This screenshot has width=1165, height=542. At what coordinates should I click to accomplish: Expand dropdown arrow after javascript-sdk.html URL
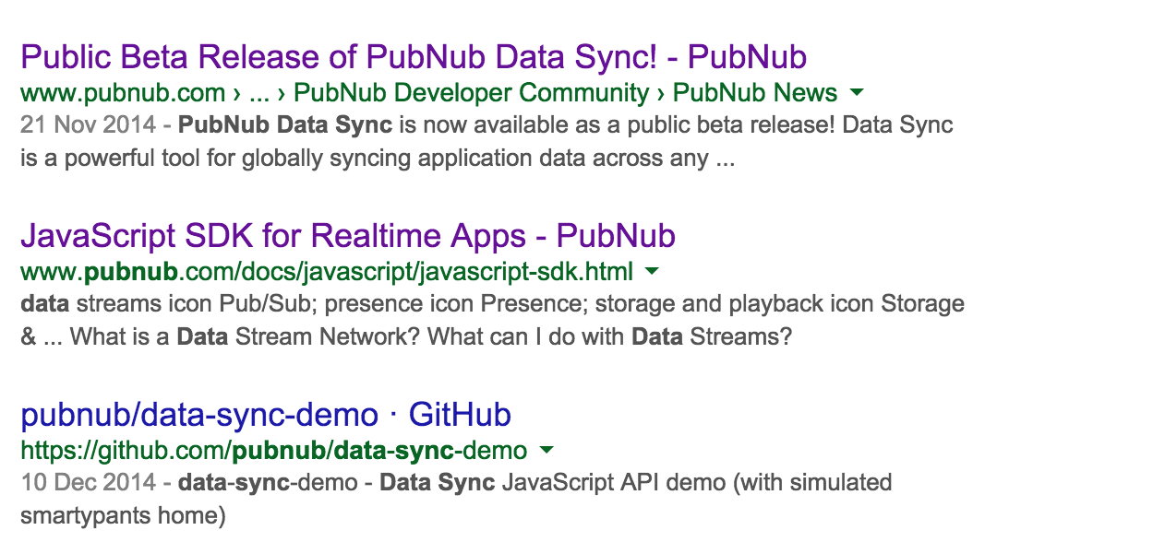(652, 271)
